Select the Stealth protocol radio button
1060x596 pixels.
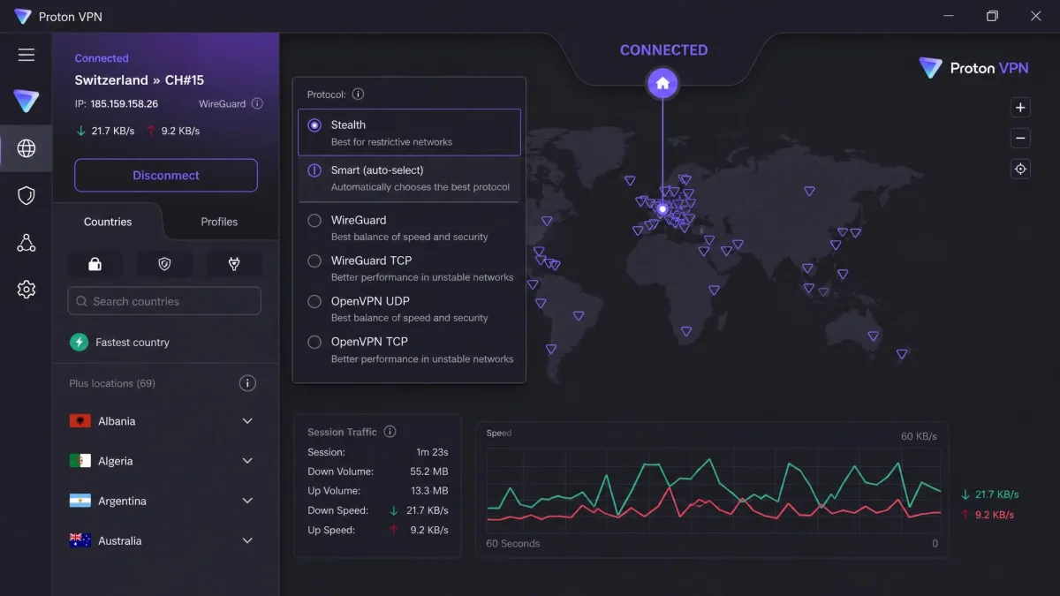tap(314, 125)
